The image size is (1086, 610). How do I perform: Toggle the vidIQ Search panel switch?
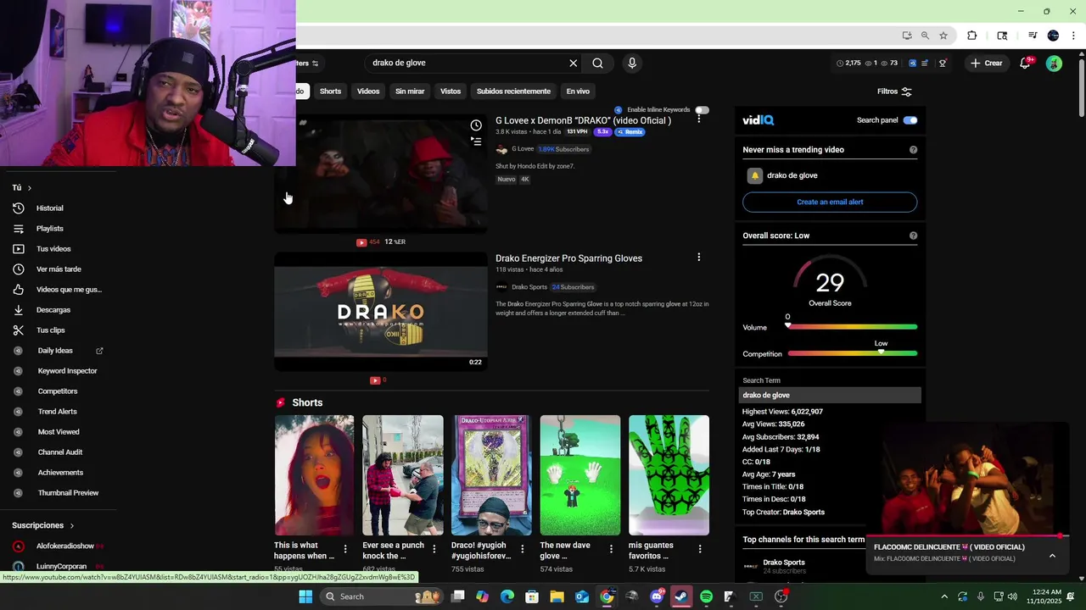910,120
